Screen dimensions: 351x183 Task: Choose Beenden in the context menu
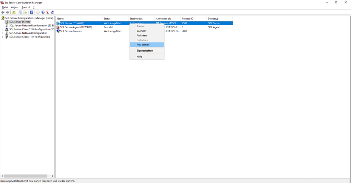(x=147, y=31)
